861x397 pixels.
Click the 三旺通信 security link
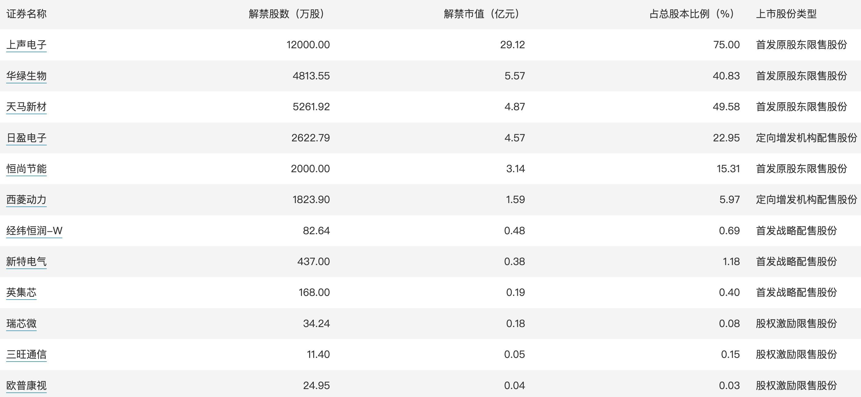point(26,354)
